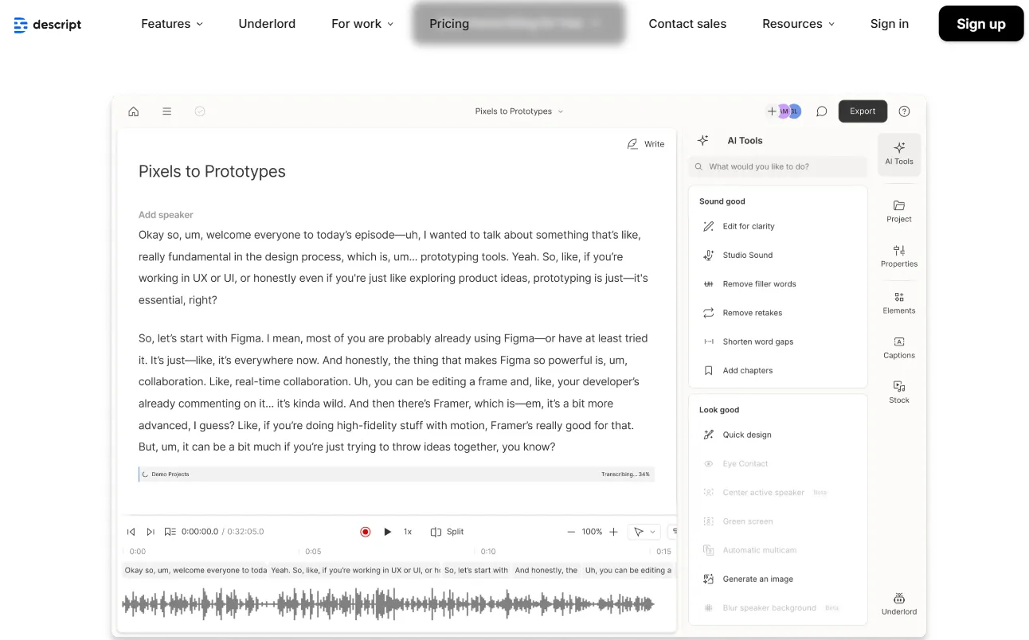Open the Properties sidebar panel
This screenshot has width=1029, height=640.
tap(899, 256)
